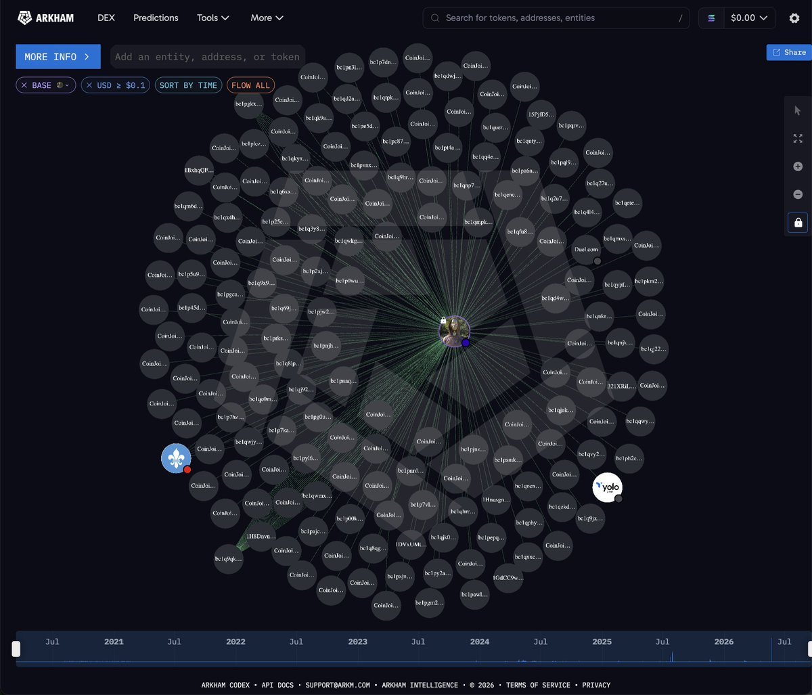Expand the Tools menu
The image size is (812, 695).
tap(213, 18)
